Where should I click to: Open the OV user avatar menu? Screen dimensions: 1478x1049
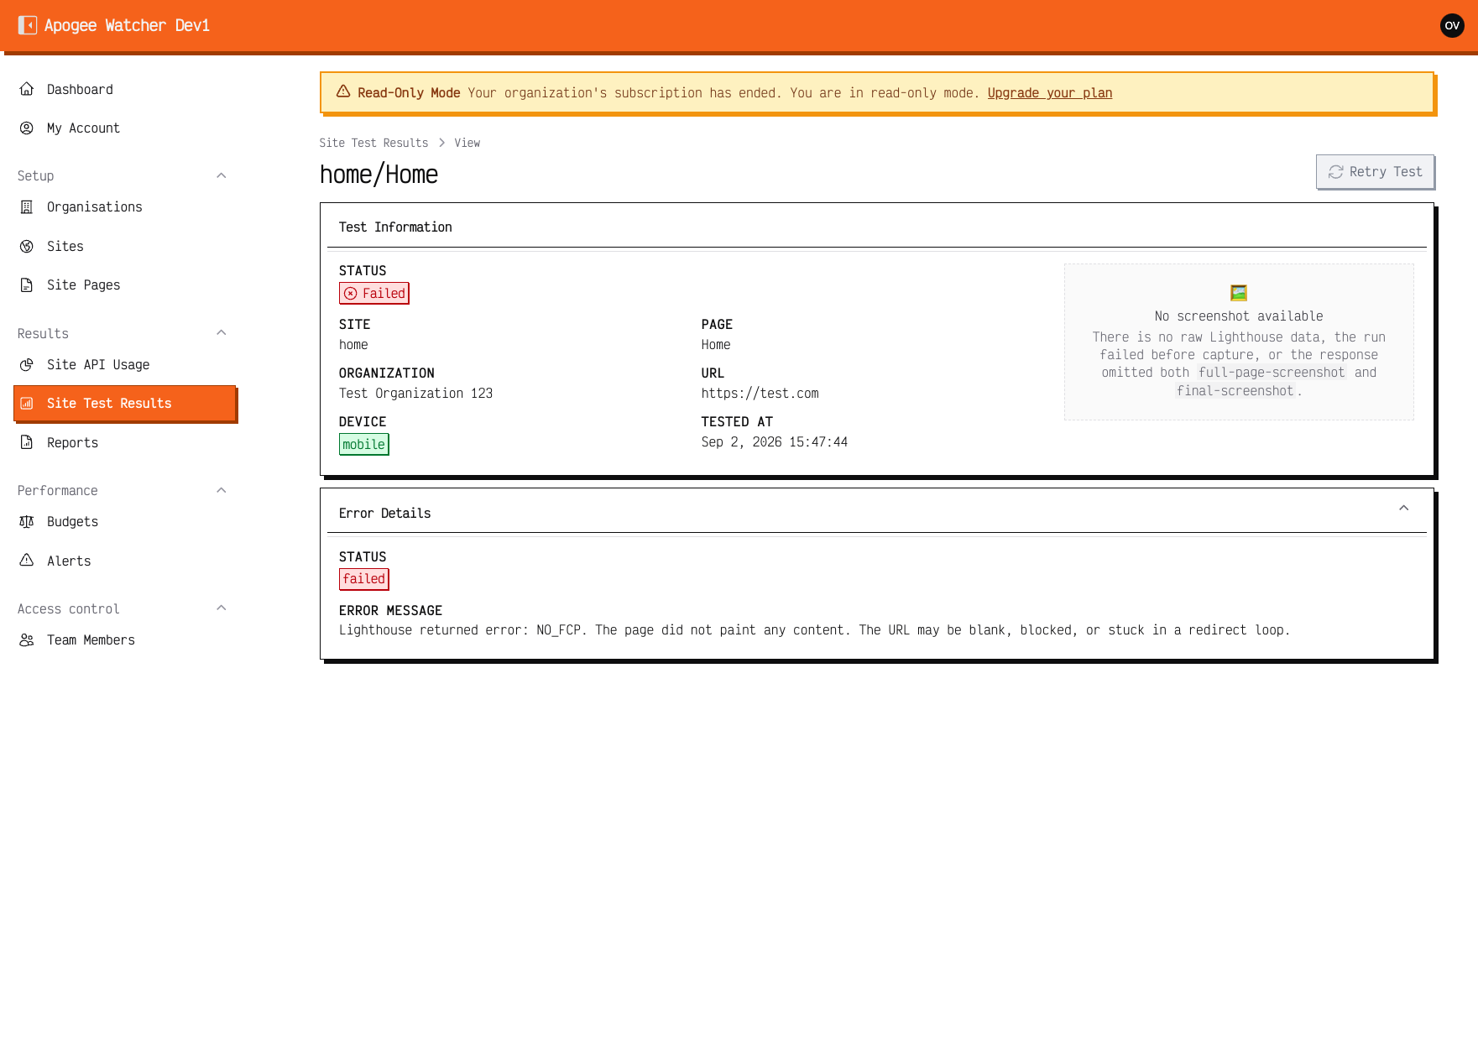point(1452,25)
